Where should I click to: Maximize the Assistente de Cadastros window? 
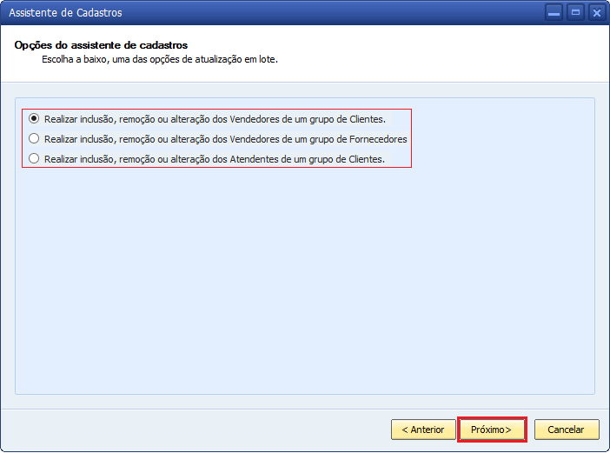(x=575, y=13)
